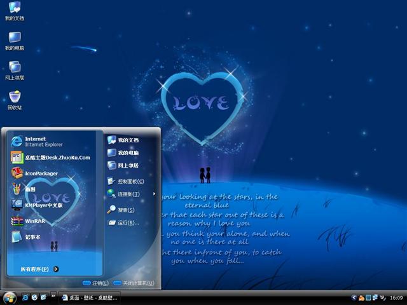Click the IconPackager icon in start menu
This screenshot has width=407, height=305.
coord(17,173)
